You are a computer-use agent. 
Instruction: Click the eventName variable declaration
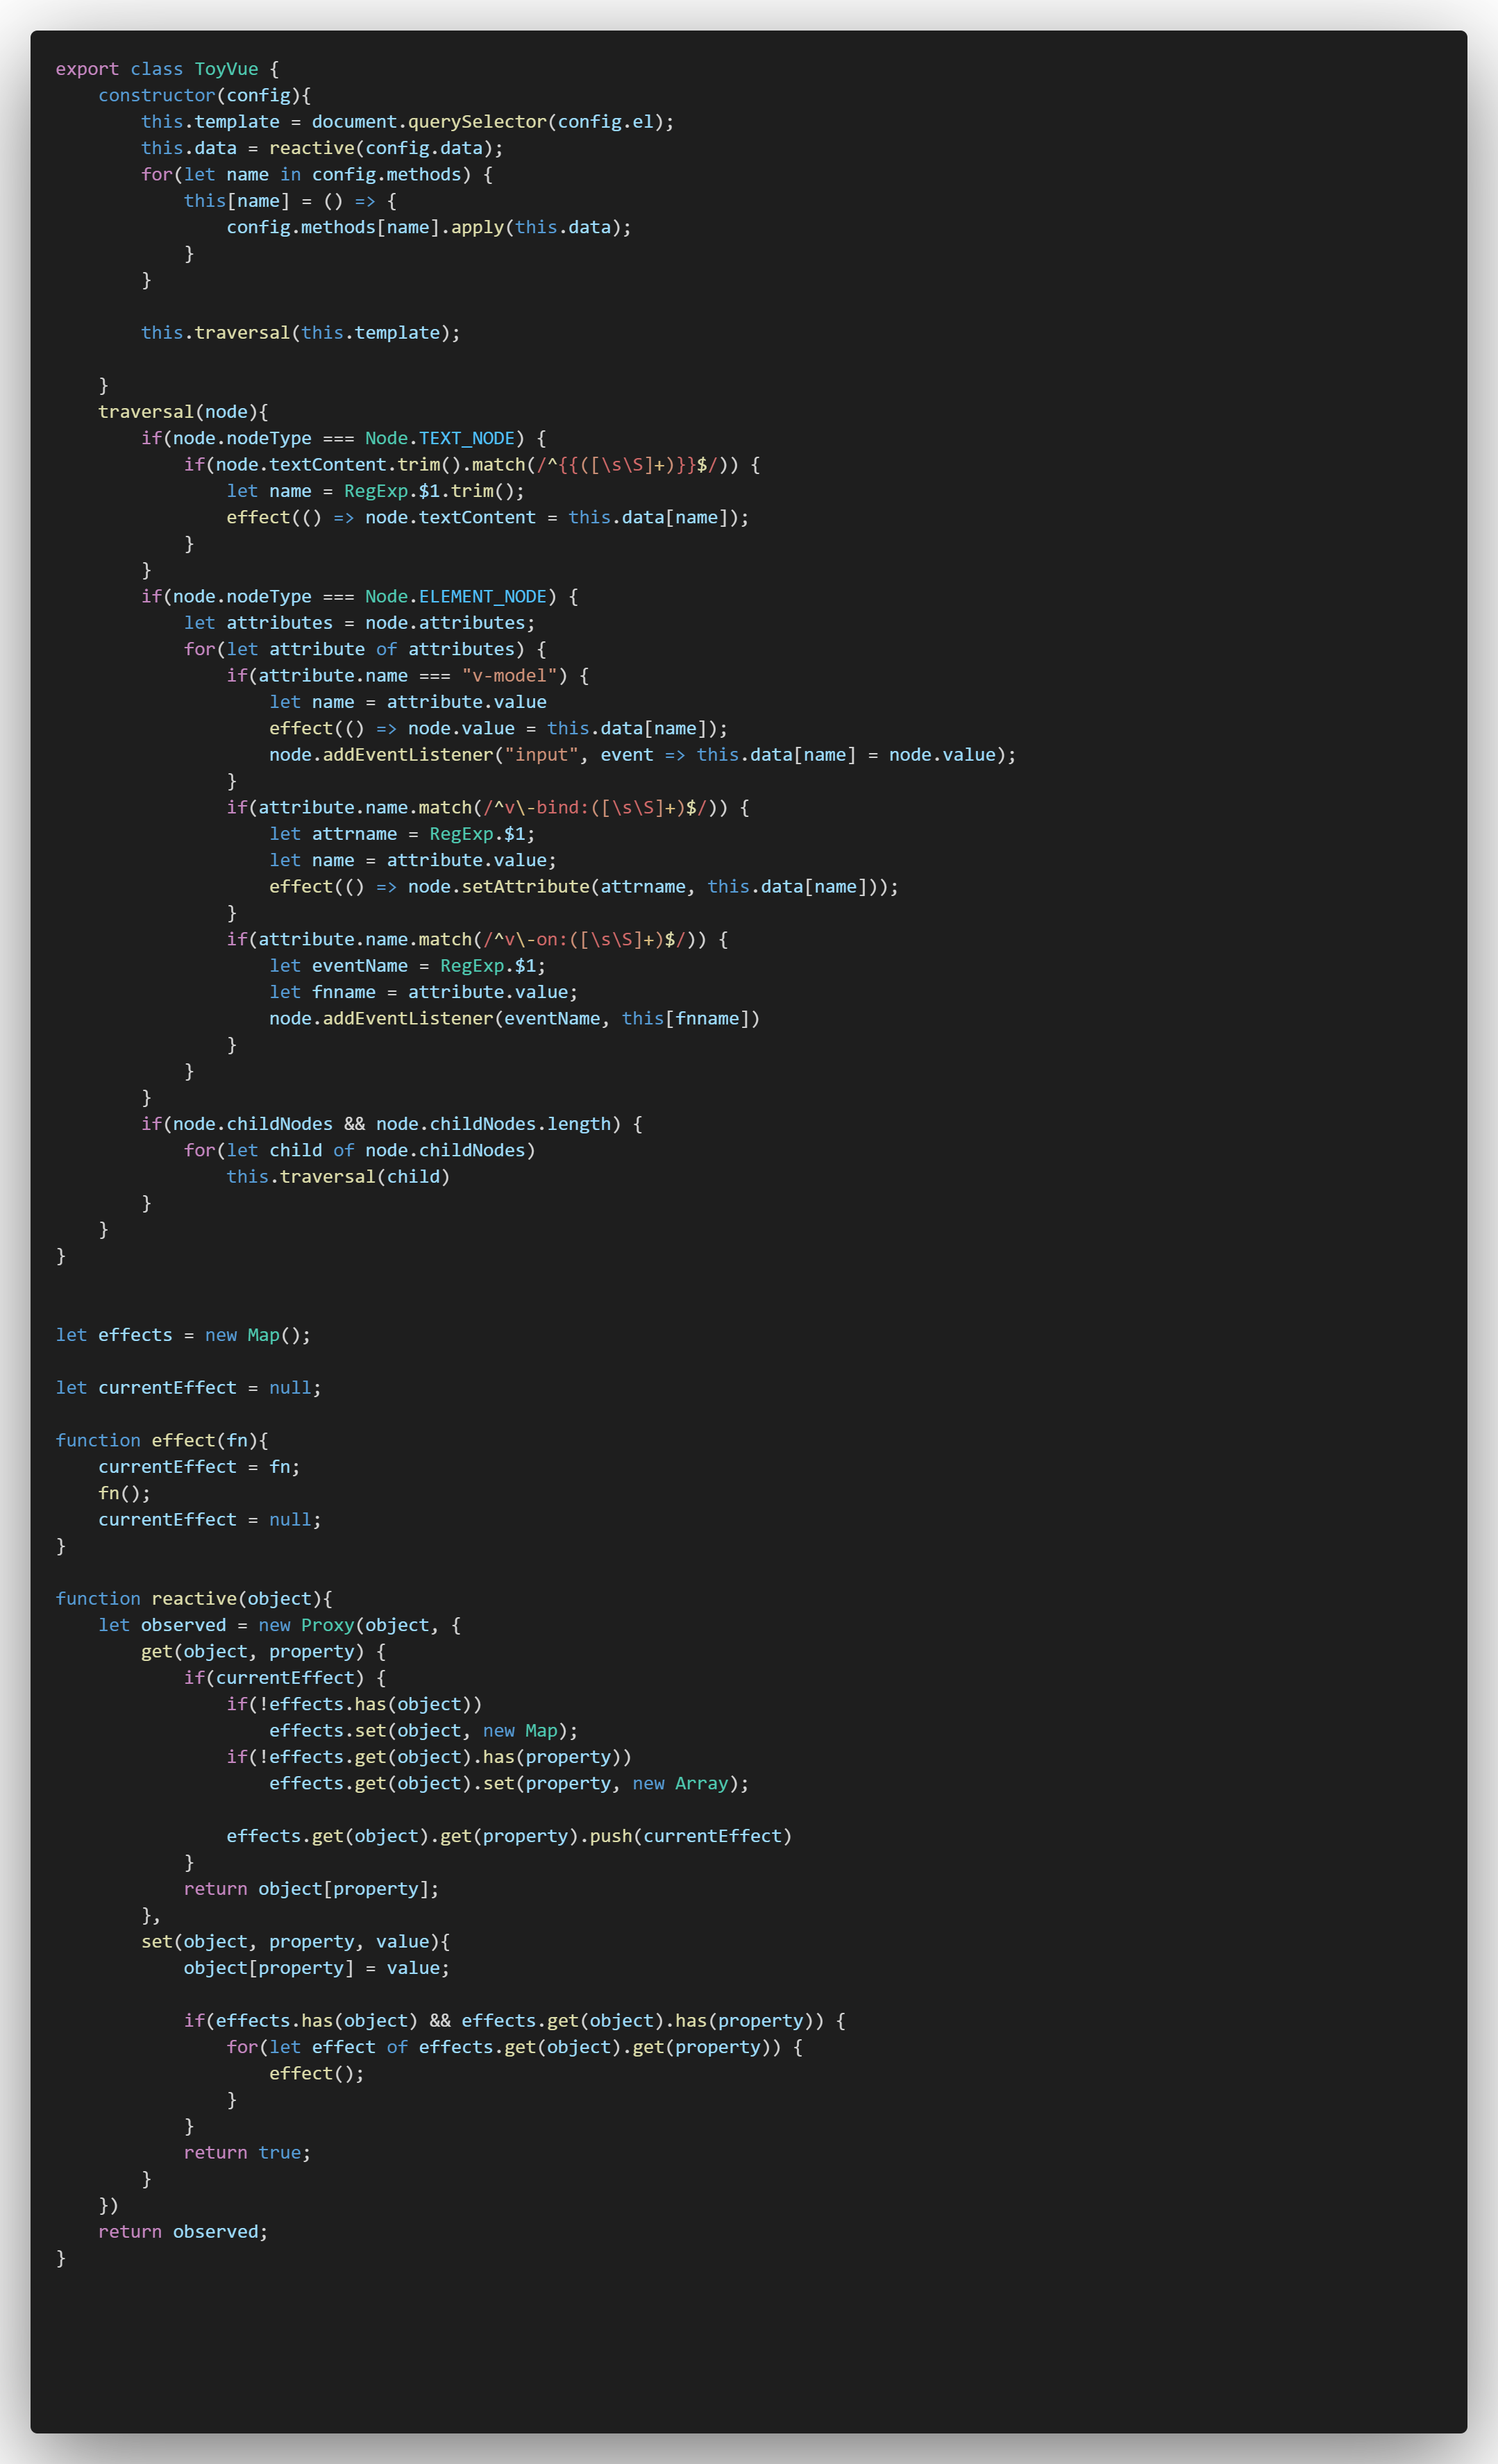tap(358, 965)
